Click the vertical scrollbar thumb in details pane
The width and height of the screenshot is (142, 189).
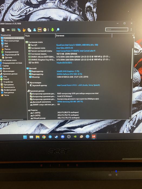coord(132,64)
